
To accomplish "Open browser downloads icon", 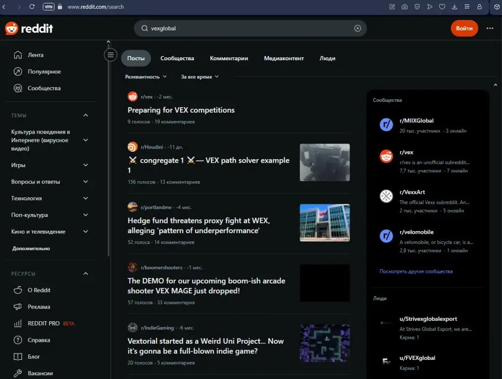I will tap(454, 7).
